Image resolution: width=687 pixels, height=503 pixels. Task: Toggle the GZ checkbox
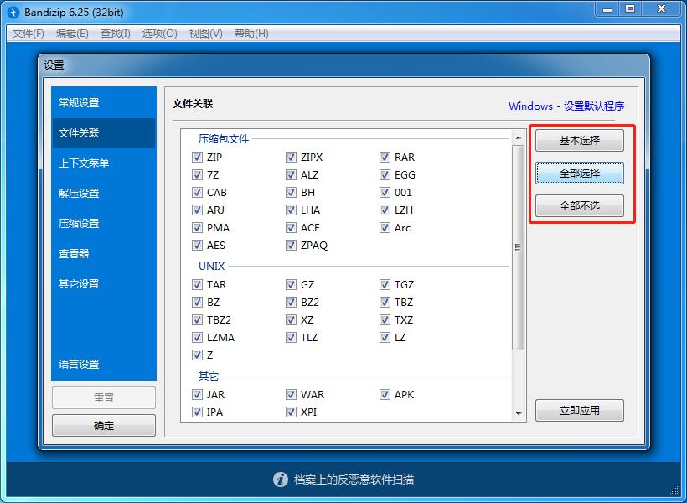[x=291, y=284]
